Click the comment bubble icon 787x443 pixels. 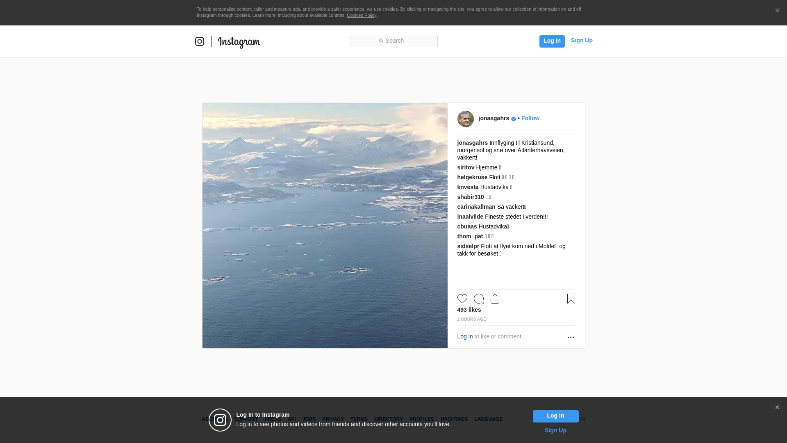478,299
